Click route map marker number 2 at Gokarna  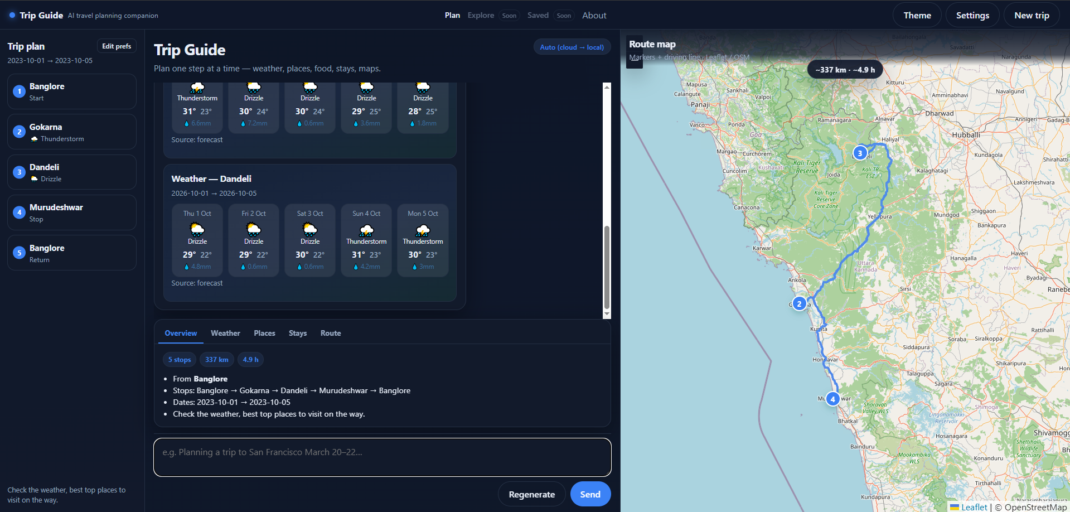pyautogui.click(x=799, y=303)
